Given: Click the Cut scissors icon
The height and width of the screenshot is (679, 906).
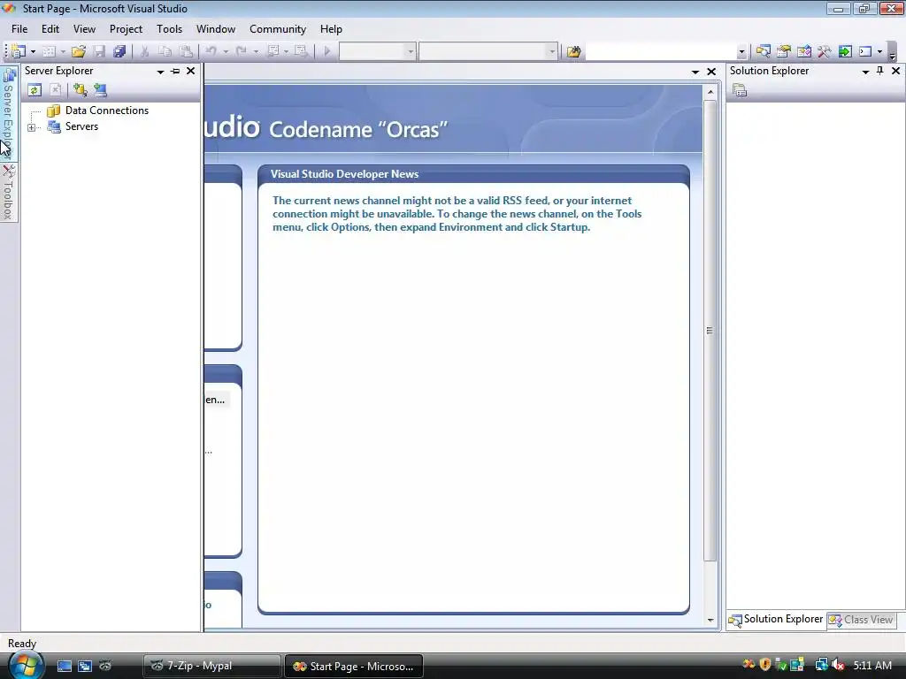Looking at the screenshot, I should pos(144,51).
